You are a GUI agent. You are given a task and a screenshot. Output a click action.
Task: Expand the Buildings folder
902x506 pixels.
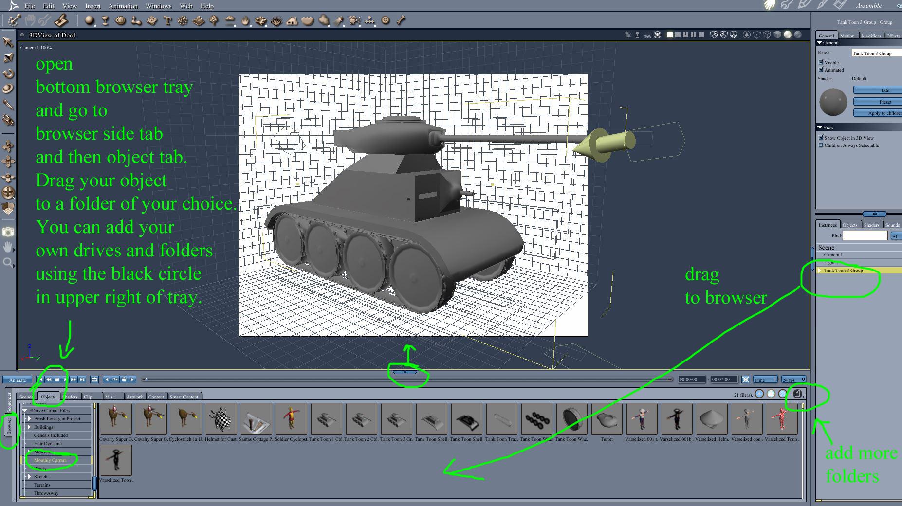(x=30, y=427)
